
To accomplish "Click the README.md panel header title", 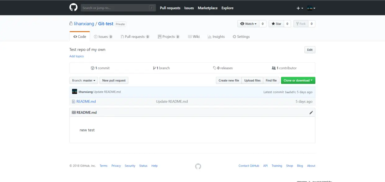I will 87,112.
